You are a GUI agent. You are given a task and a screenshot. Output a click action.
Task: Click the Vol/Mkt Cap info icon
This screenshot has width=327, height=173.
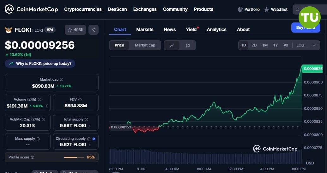pyautogui.click(x=43, y=120)
